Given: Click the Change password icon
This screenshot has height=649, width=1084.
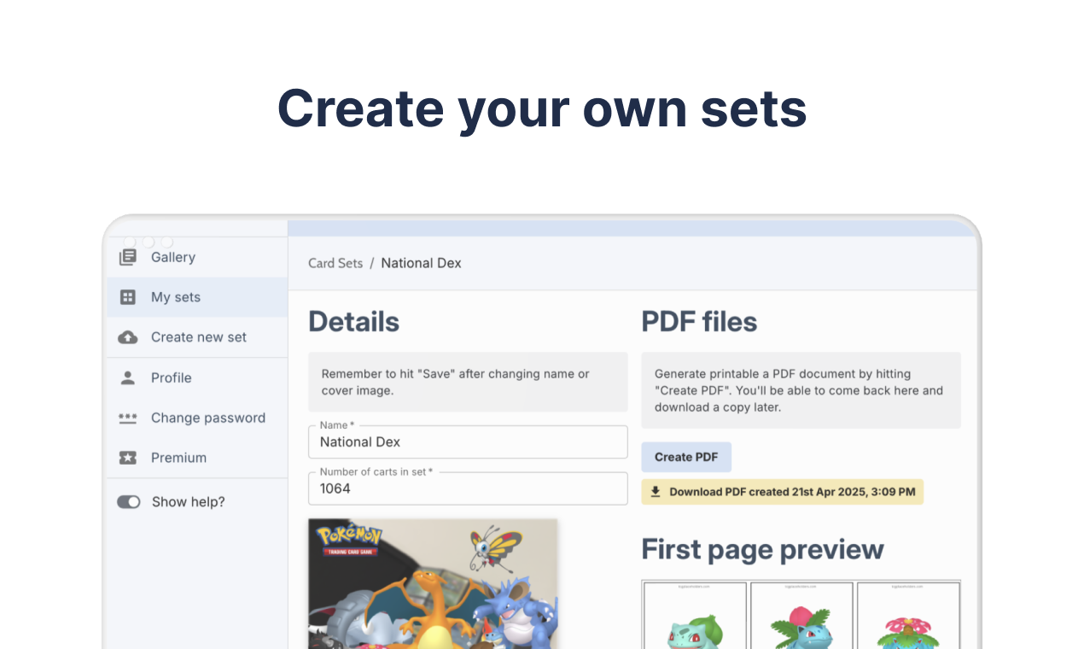Looking at the screenshot, I should point(128,418).
